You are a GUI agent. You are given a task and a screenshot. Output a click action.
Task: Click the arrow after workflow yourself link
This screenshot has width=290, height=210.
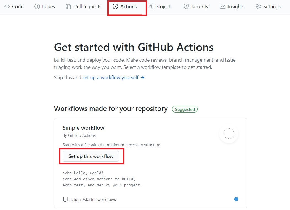143,78
